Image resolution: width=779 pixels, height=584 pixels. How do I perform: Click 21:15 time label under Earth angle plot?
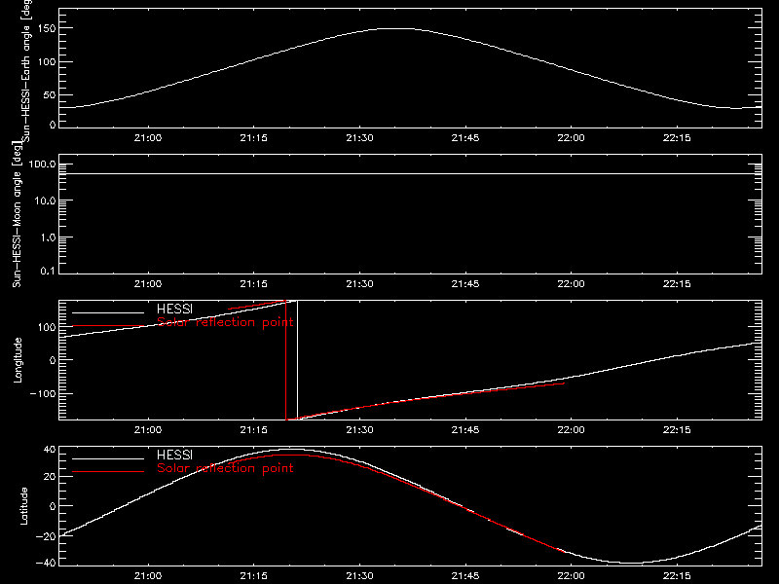point(254,137)
